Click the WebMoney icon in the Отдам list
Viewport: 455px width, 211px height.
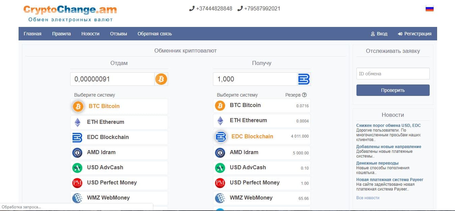pos(78,198)
